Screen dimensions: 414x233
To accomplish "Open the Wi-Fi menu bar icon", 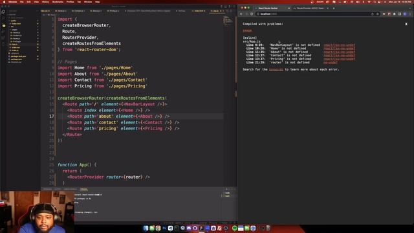I will (x=369, y=2).
